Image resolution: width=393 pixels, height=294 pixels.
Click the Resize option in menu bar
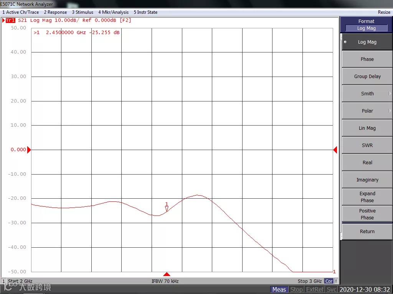tap(384, 12)
